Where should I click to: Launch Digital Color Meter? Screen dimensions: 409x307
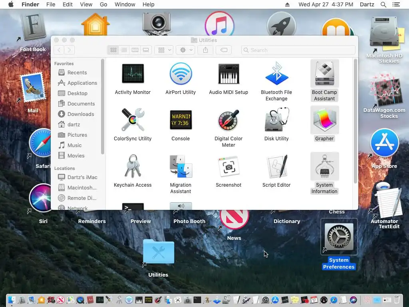point(228,120)
